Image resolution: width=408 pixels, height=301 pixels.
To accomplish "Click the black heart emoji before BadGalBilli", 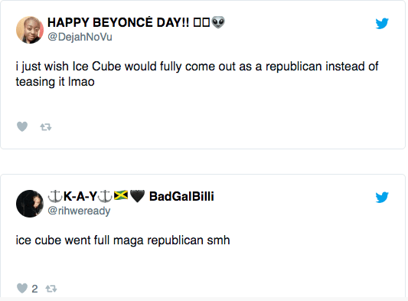I will (x=137, y=196).
